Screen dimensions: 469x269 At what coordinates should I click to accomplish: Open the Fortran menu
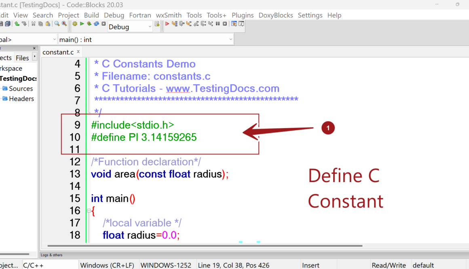tap(140, 15)
